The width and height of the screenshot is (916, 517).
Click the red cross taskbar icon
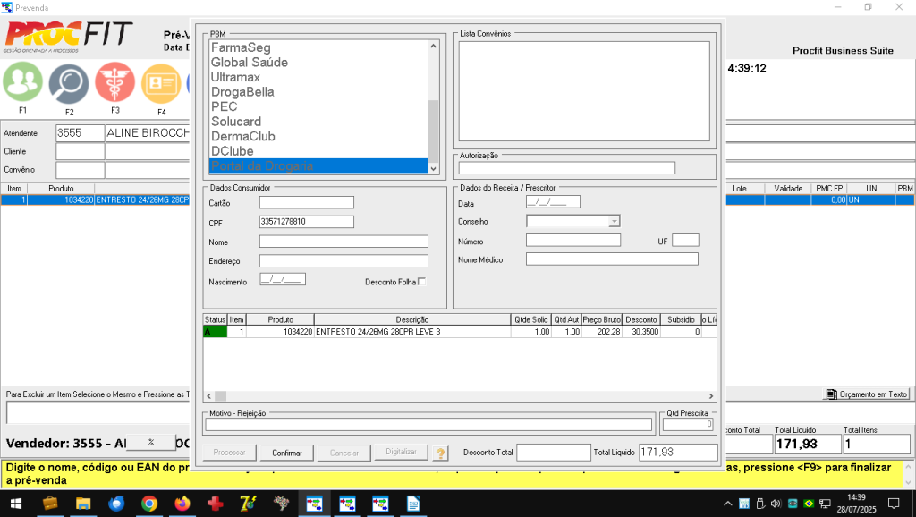click(x=215, y=504)
